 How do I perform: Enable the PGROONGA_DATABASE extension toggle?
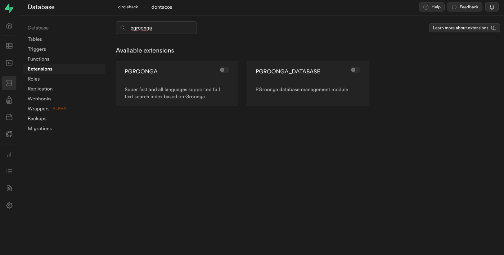point(355,70)
